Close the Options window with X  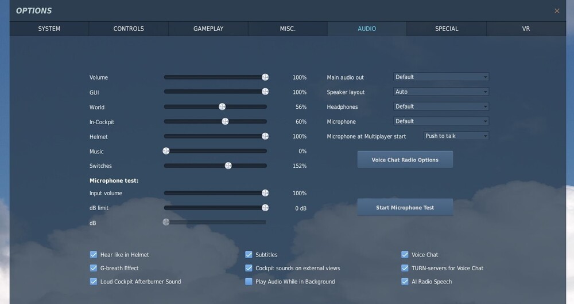click(557, 11)
